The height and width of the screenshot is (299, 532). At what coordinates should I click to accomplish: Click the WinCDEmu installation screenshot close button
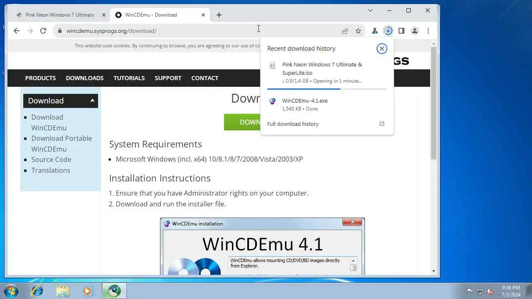coord(352,222)
